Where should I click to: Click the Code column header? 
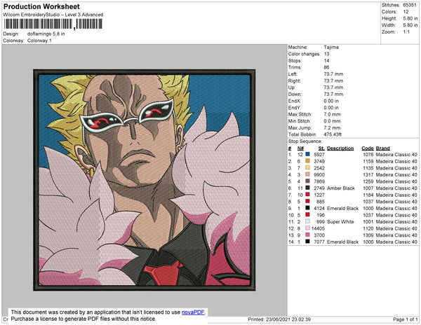tap(367, 148)
